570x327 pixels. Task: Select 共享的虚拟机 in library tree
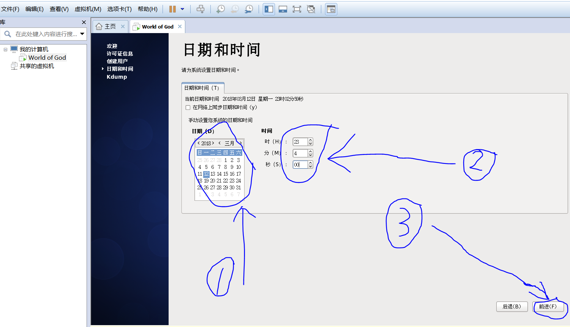(37, 66)
